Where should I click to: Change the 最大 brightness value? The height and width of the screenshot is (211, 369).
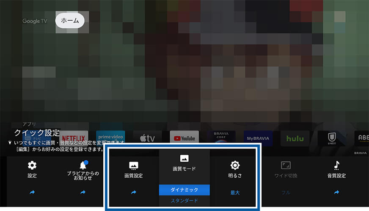tap(235, 192)
